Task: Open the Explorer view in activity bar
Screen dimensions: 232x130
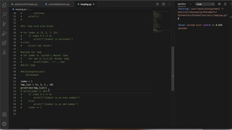Action: point(4,5)
